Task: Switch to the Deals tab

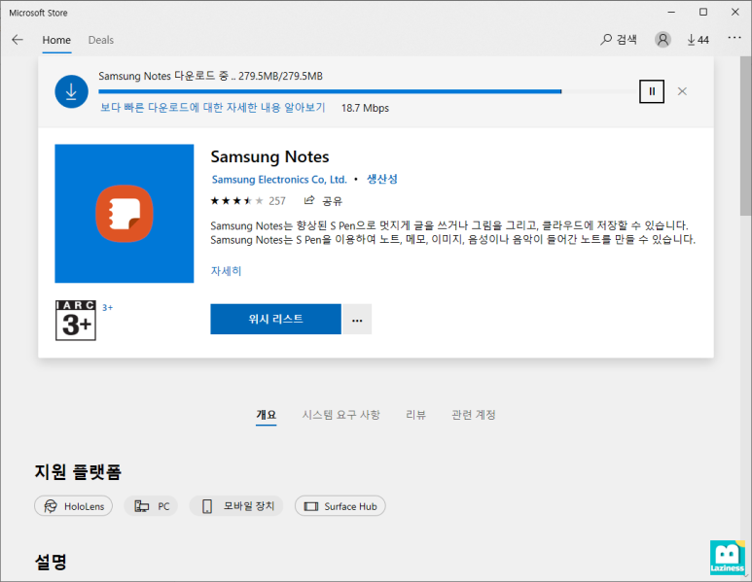Action: (x=101, y=40)
